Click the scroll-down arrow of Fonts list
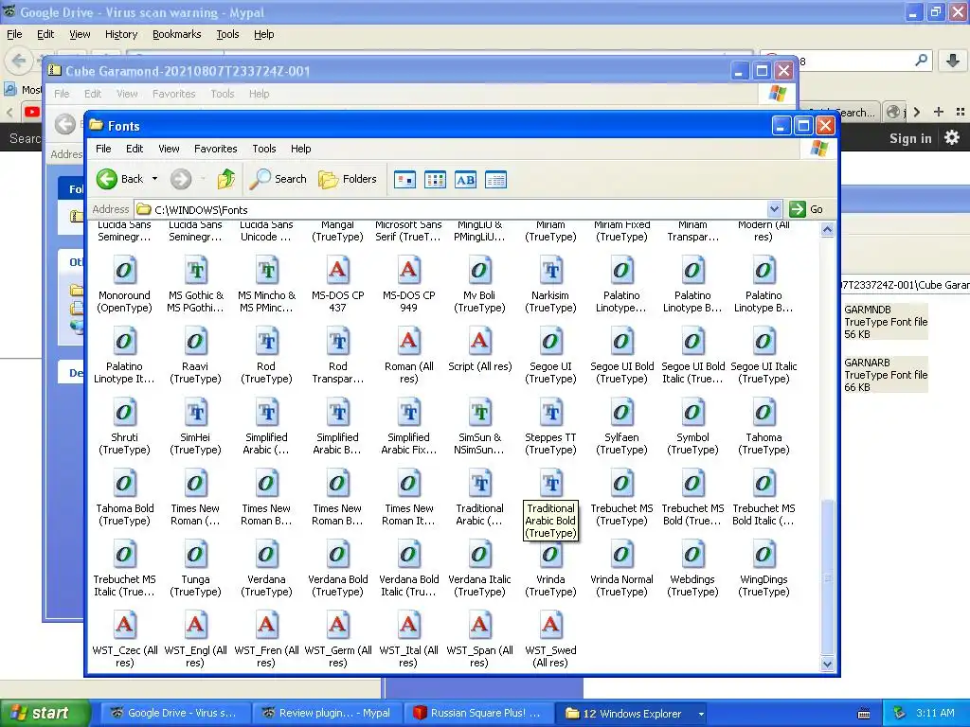This screenshot has height=727, width=970. click(x=827, y=664)
